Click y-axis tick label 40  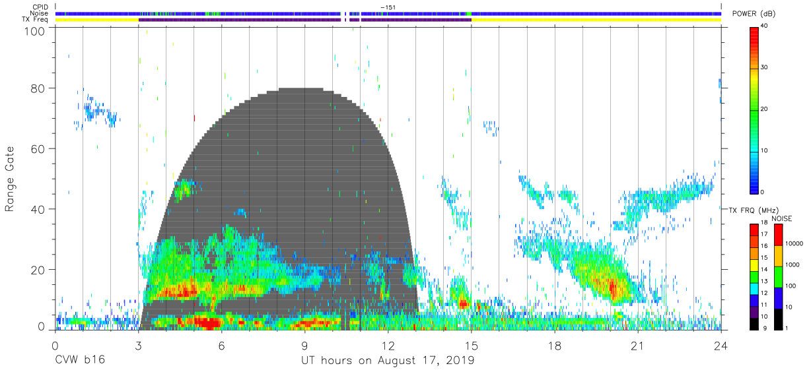(38, 209)
